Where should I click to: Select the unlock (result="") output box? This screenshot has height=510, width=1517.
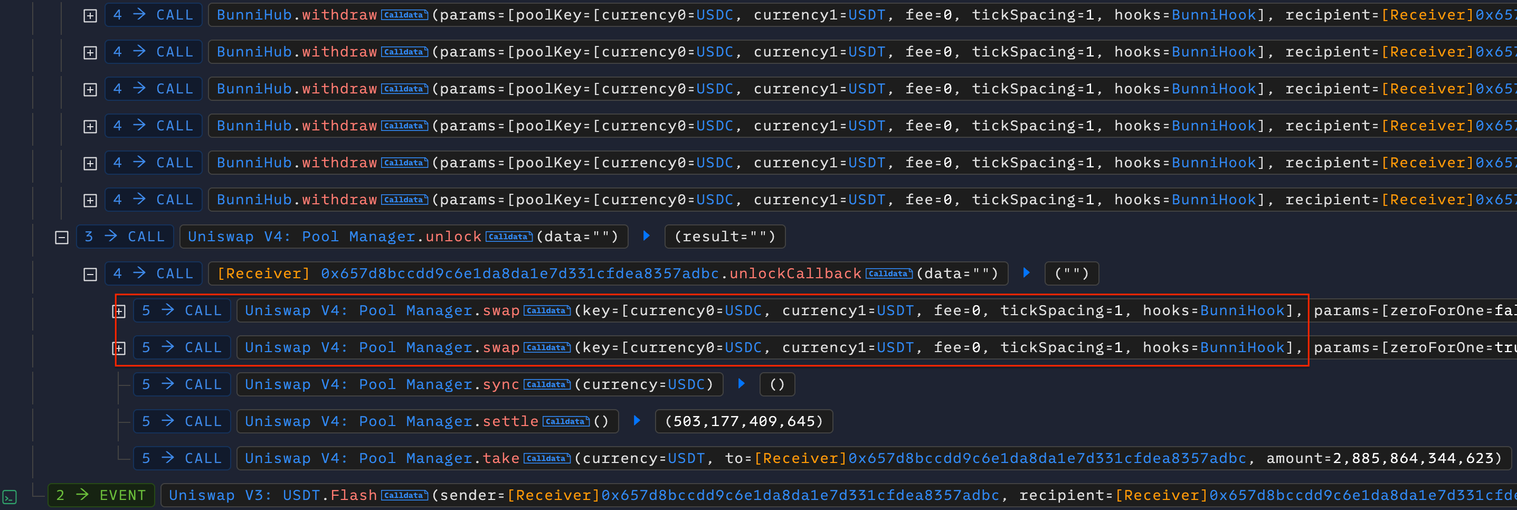tap(725, 237)
